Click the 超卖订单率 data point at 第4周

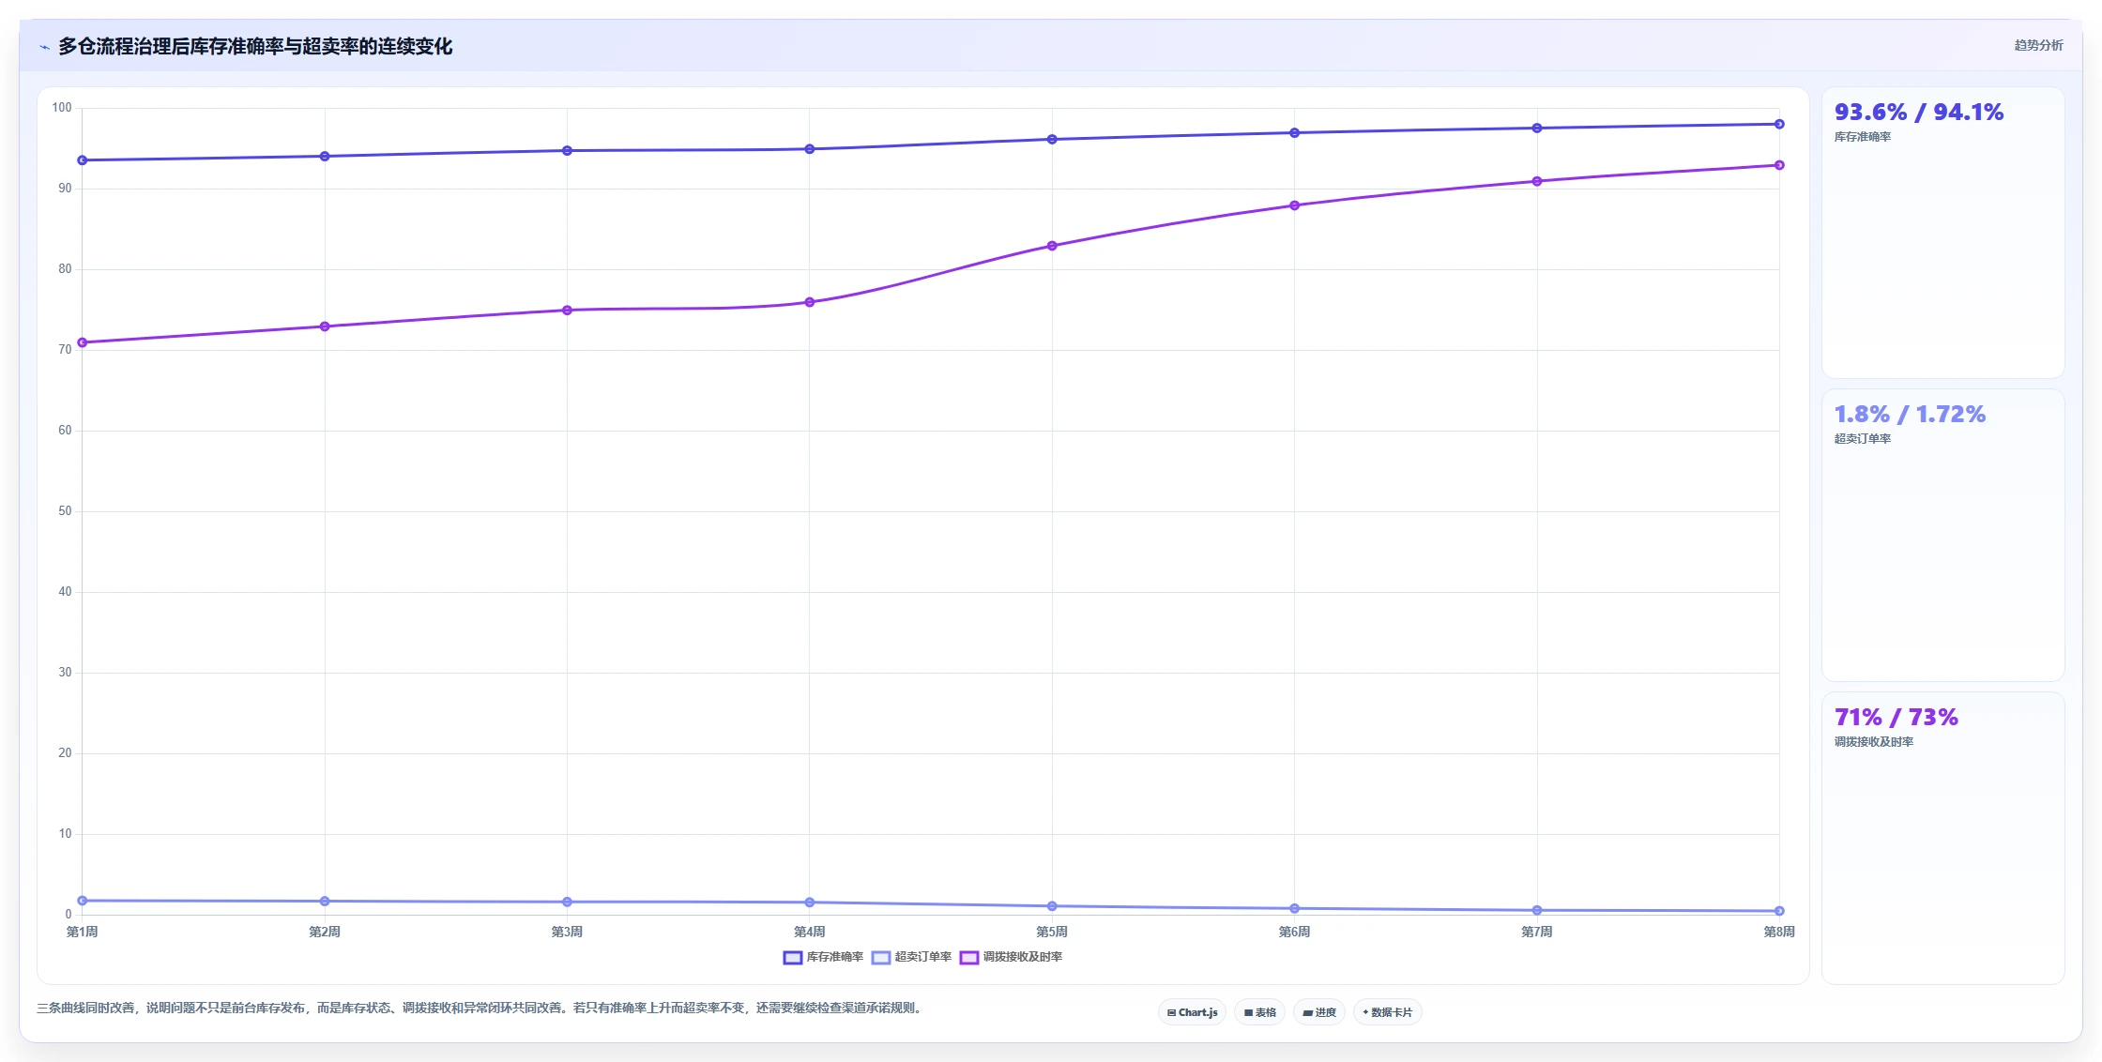click(810, 903)
